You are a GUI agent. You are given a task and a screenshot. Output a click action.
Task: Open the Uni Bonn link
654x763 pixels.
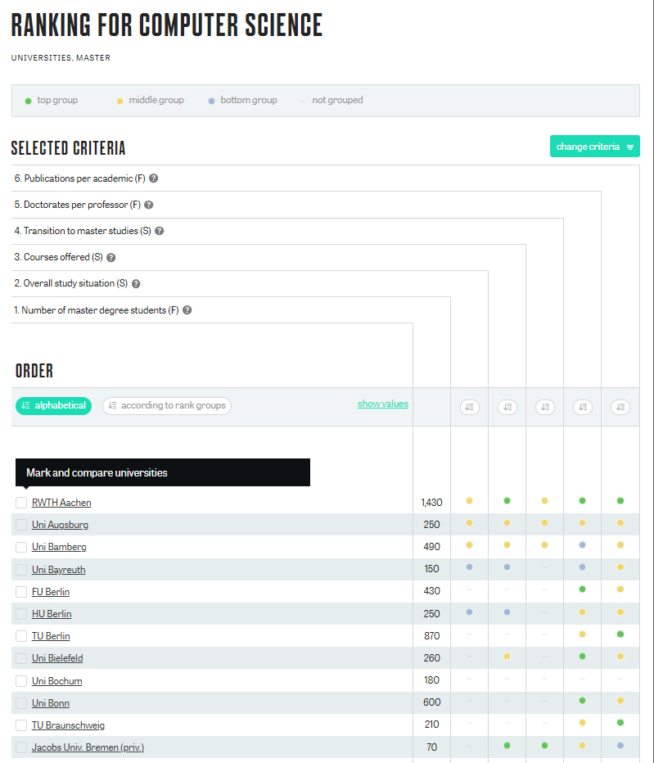click(x=51, y=703)
